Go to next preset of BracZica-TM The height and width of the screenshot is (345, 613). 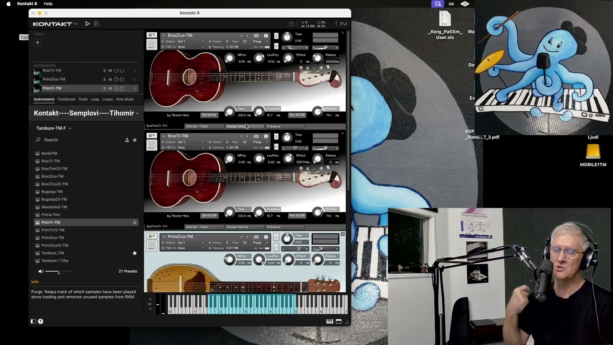(247, 35)
